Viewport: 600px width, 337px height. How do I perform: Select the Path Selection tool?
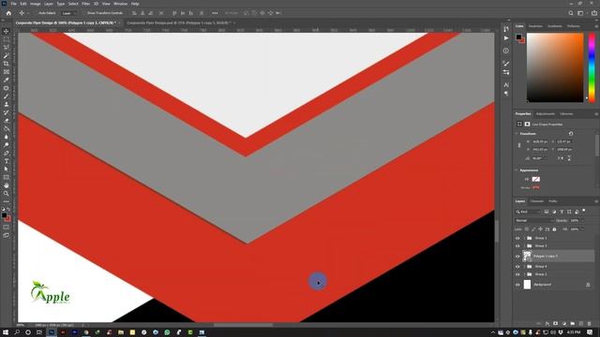tap(7, 169)
